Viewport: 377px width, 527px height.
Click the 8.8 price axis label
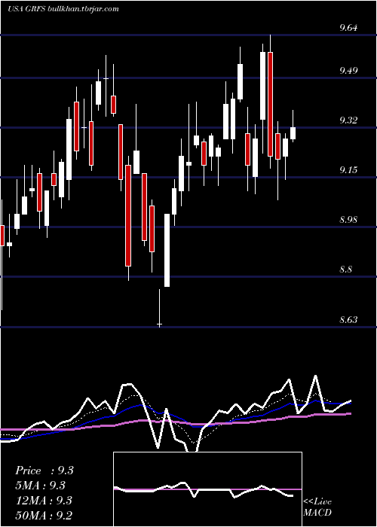tap(348, 270)
